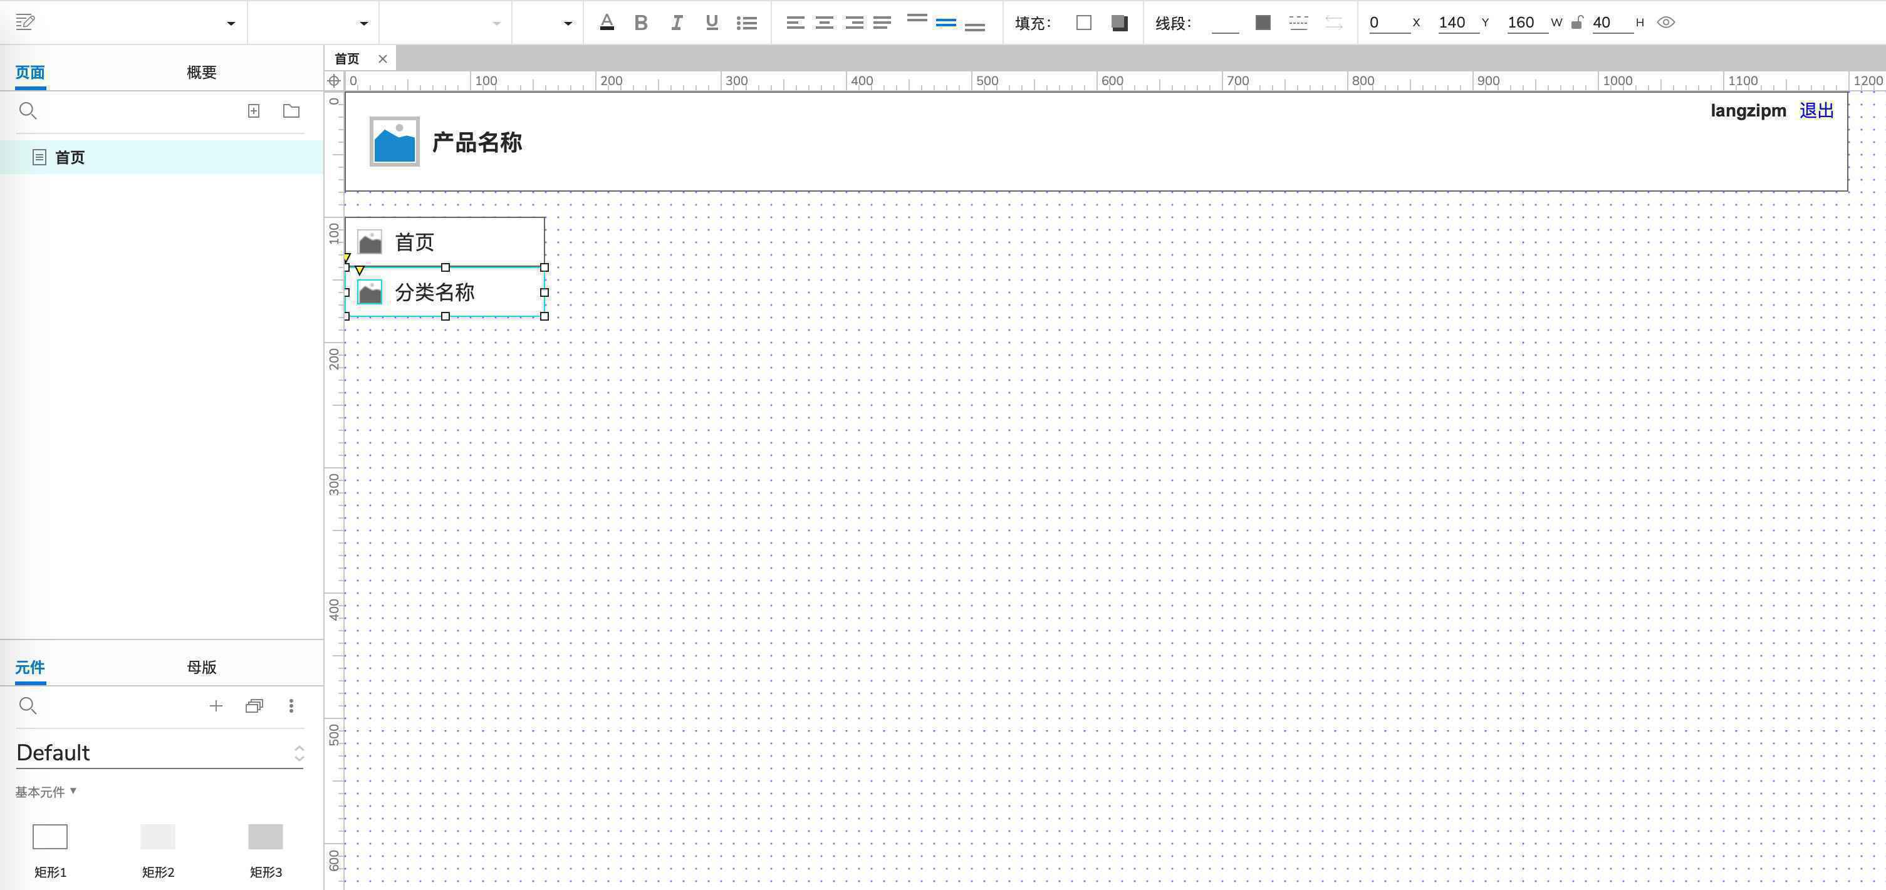The width and height of the screenshot is (1886, 890).
Task: Select the 分类名称 image icon
Action: coord(370,292)
